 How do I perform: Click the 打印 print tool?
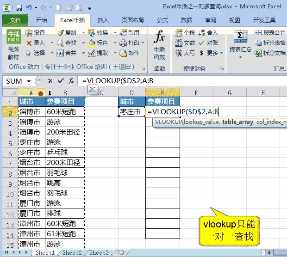pyautogui.click(x=130, y=43)
